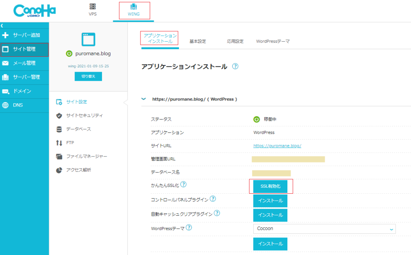Click the ステータス row label
This screenshot has height=255, width=411.
[x=161, y=119]
